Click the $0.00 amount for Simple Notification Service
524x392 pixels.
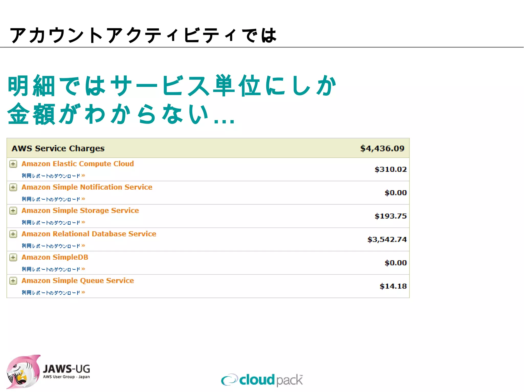coord(396,193)
